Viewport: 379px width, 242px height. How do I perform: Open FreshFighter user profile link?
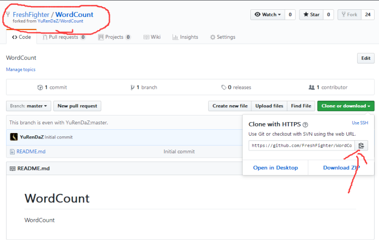[x=31, y=15]
